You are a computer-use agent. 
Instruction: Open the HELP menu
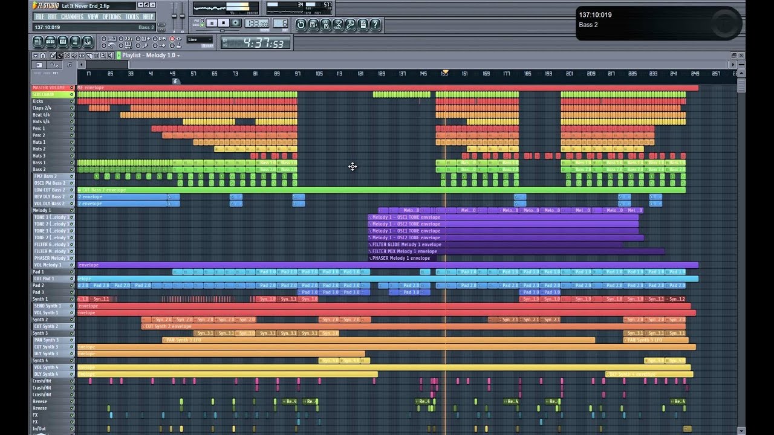click(x=148, y=16)
